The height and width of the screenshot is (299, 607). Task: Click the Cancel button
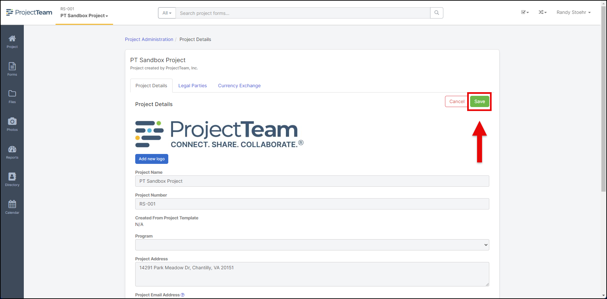pos(457,101)
